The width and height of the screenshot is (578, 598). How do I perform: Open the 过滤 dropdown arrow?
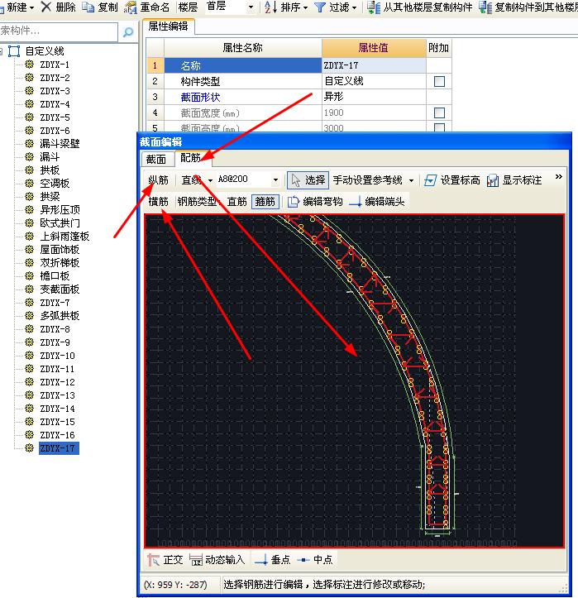click(x=355, y=7)
